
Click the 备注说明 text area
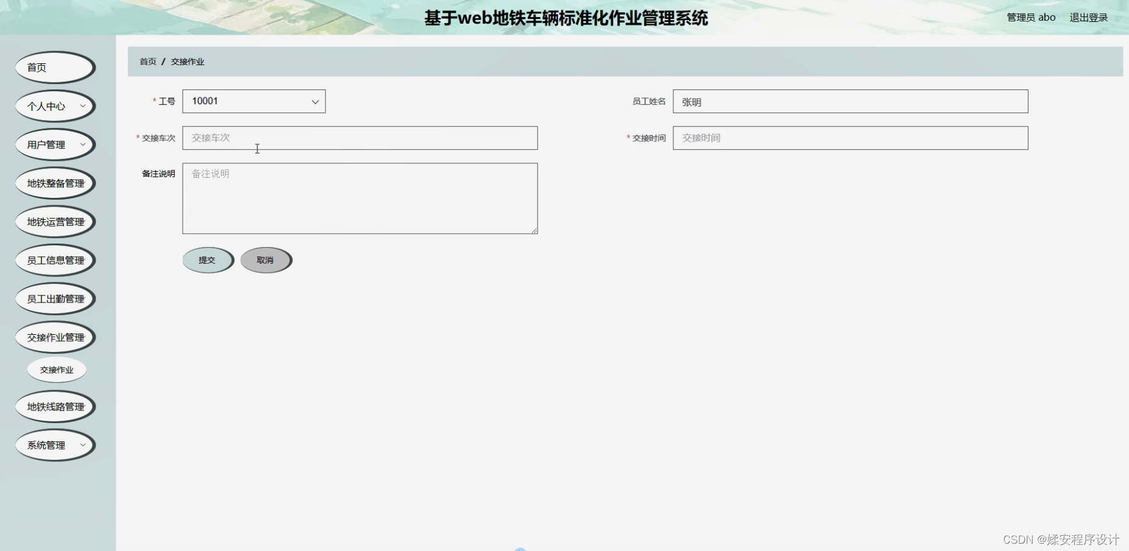pos(359,198)
